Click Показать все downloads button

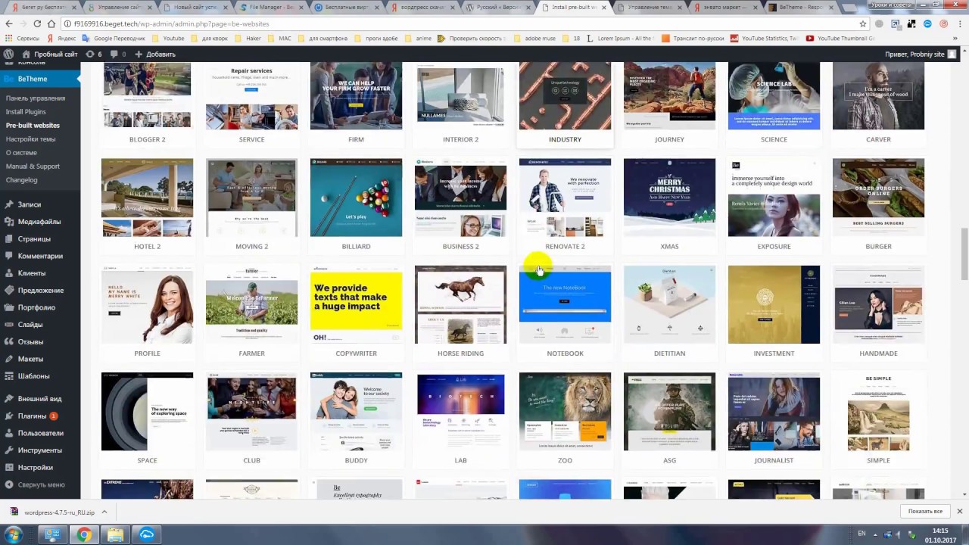point(925,512)
